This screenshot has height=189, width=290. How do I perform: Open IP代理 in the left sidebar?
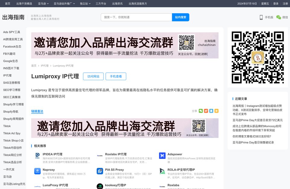click(7, 75)
